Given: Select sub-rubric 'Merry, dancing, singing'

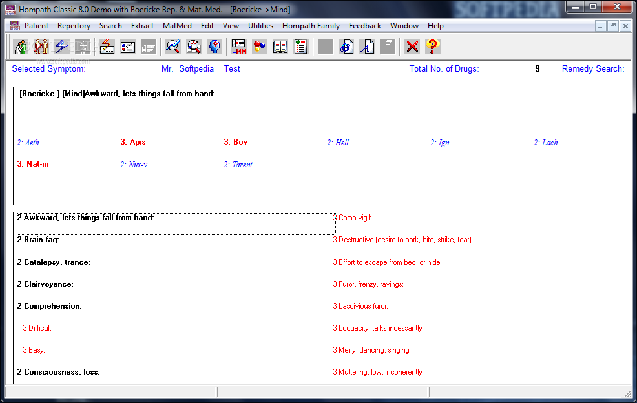Looking at the screenshot, I should click(x=371, y=350).
